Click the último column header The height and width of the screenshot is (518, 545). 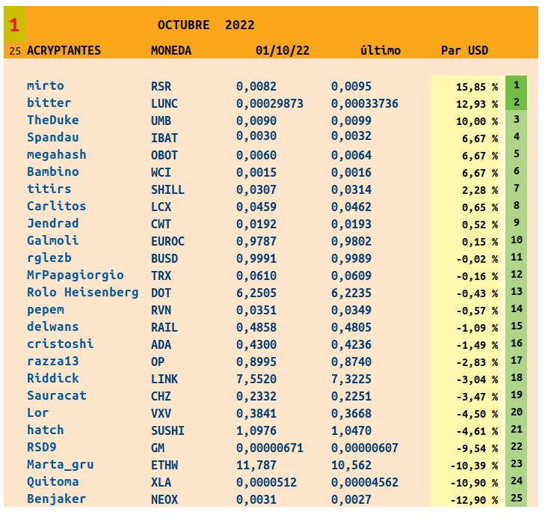pyautogui.click(x=380, y=51)
